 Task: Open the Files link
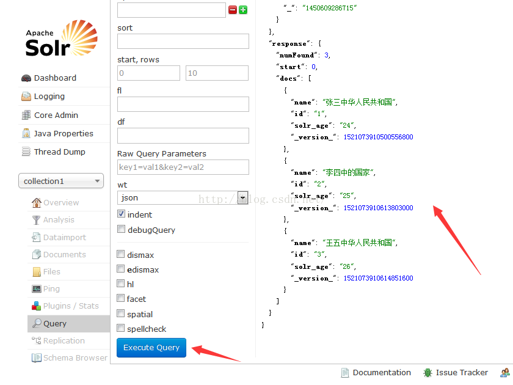point(52,272)
